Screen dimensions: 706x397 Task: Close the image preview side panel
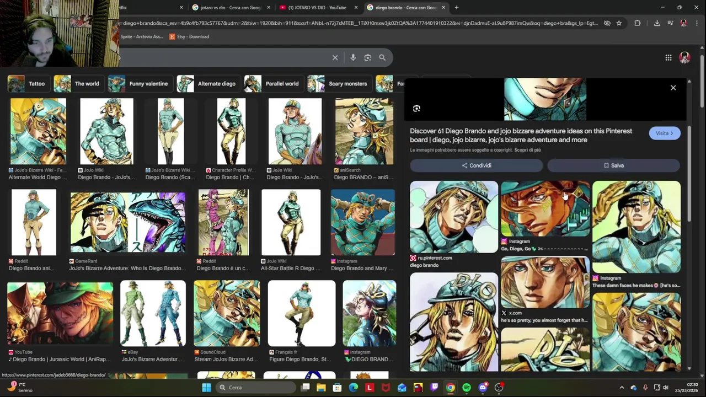coord(673,88)
